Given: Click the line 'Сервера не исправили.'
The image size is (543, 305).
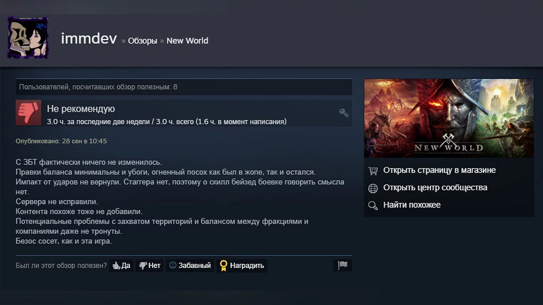Looking at the screenshot, I should (x=57, y=202).
